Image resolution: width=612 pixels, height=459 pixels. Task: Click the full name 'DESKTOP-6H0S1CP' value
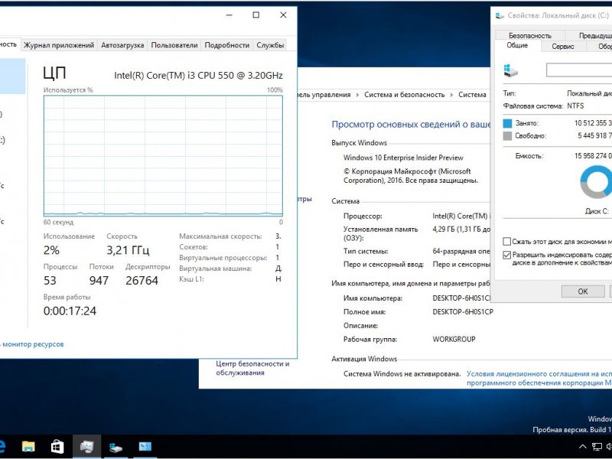tap(463, 312)
